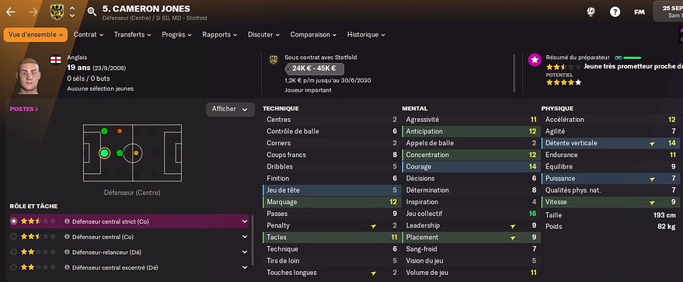Image resolution: width=683 pixels, height=282 pixels.
Task: Select Défenseur central (Co) radio button
Action: click(x=14, y=237)
